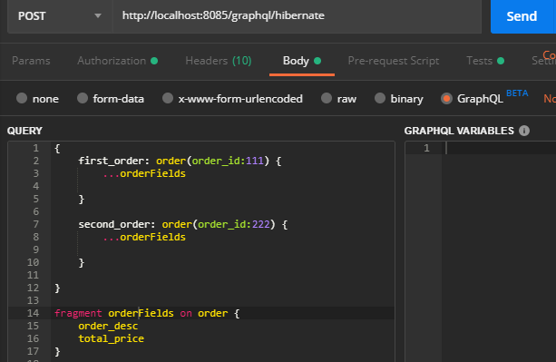Select GraphQL body type radio

pyautogui.click(x=446, y=99)
